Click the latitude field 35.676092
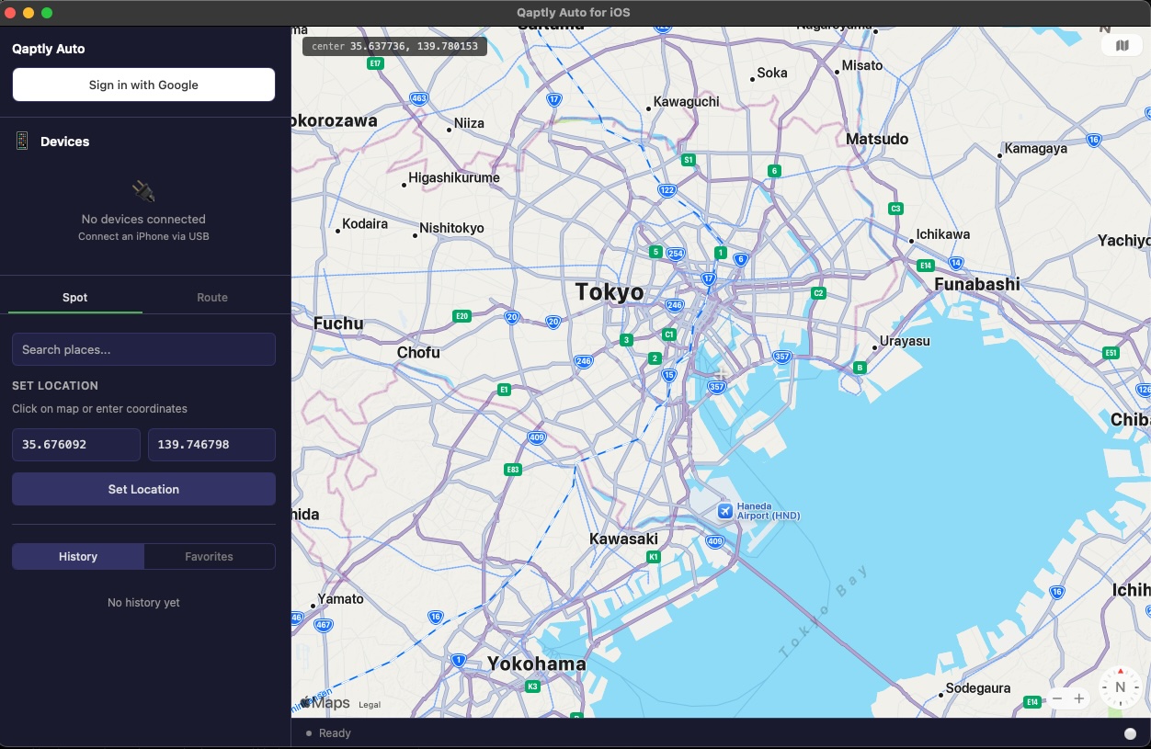1151x749 pixels. 76,445
